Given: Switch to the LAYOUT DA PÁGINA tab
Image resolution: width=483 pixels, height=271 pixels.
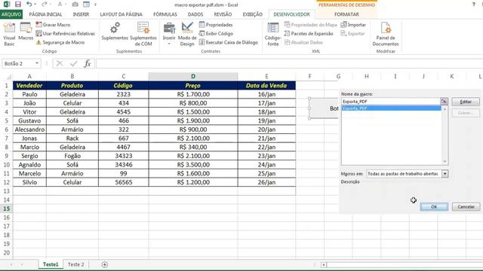Looking at the screenshot, I should click(121, 14).
